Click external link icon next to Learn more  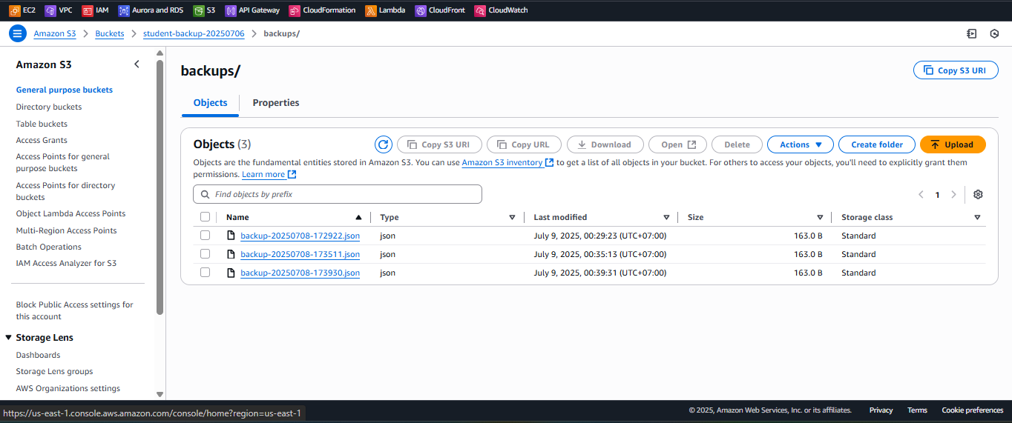(x=292, y=175)
